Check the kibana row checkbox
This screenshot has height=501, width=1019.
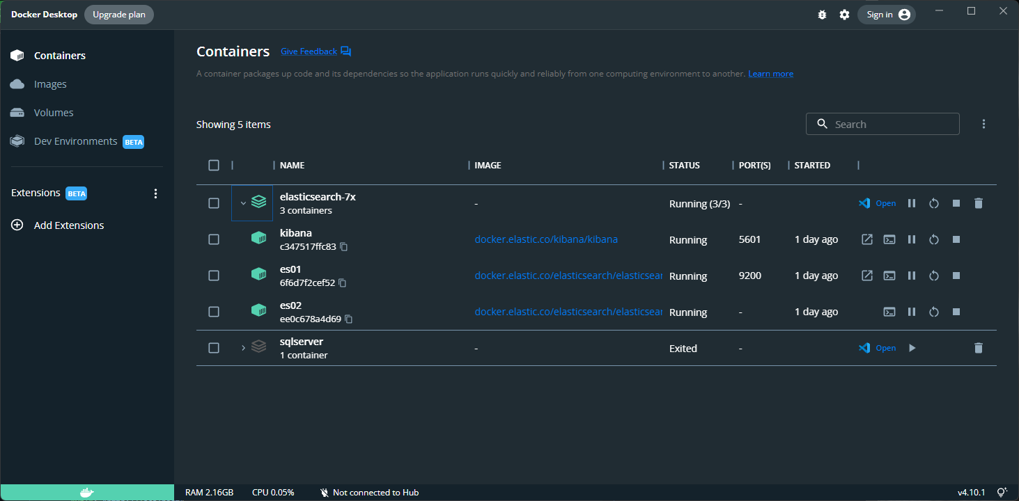point(214,239)
